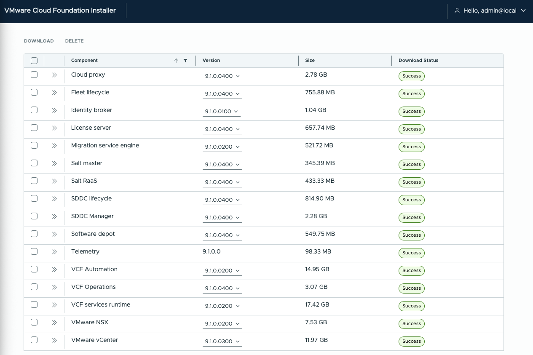The height and width of the screenshot is (355, 533).
Task: Expand details for VMware vCenter row
Action: (x=54, y=340)
